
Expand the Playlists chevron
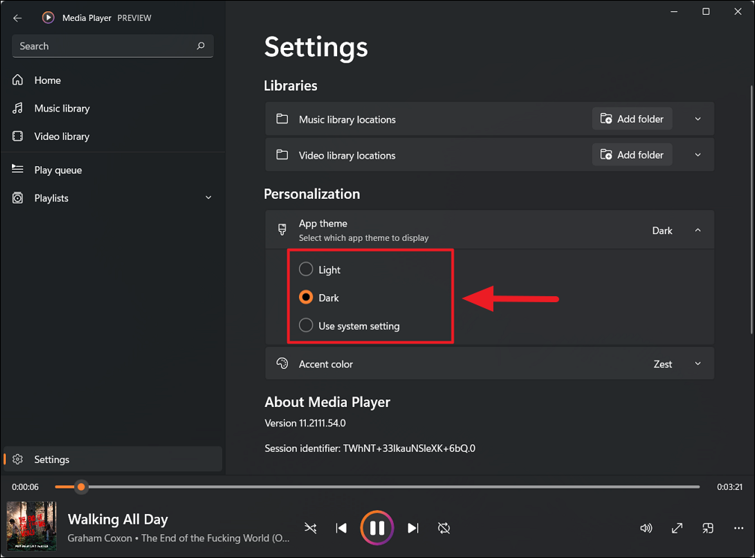coord(209,197)
